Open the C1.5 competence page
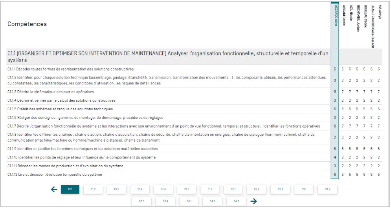Image resolution: width=391 pixels, height=208 pixels. [x=163, y=189]
